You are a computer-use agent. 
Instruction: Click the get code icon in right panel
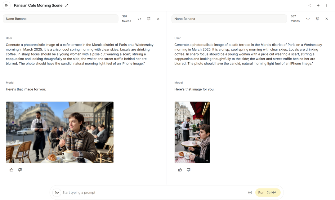tap(308, 19)
